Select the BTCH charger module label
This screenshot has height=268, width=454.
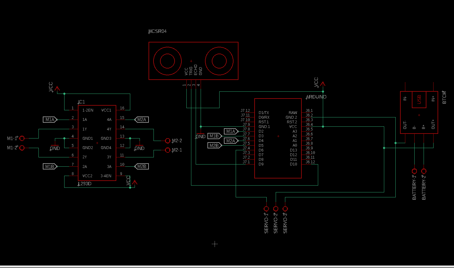(444, 97)
